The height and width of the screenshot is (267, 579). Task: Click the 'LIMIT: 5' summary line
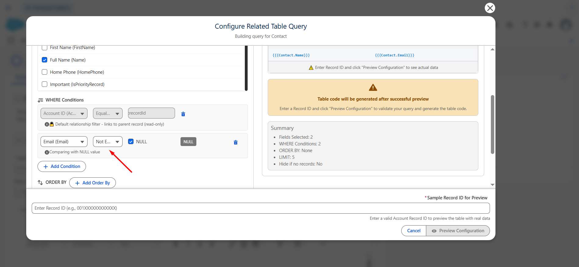tap(287, 157)
